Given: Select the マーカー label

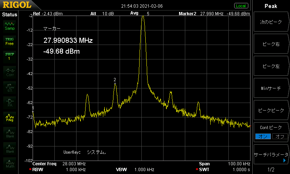Looking at the screenshot, I should point(52,29).
